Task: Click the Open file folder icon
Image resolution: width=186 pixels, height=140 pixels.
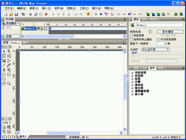Action: coord(11,14)
